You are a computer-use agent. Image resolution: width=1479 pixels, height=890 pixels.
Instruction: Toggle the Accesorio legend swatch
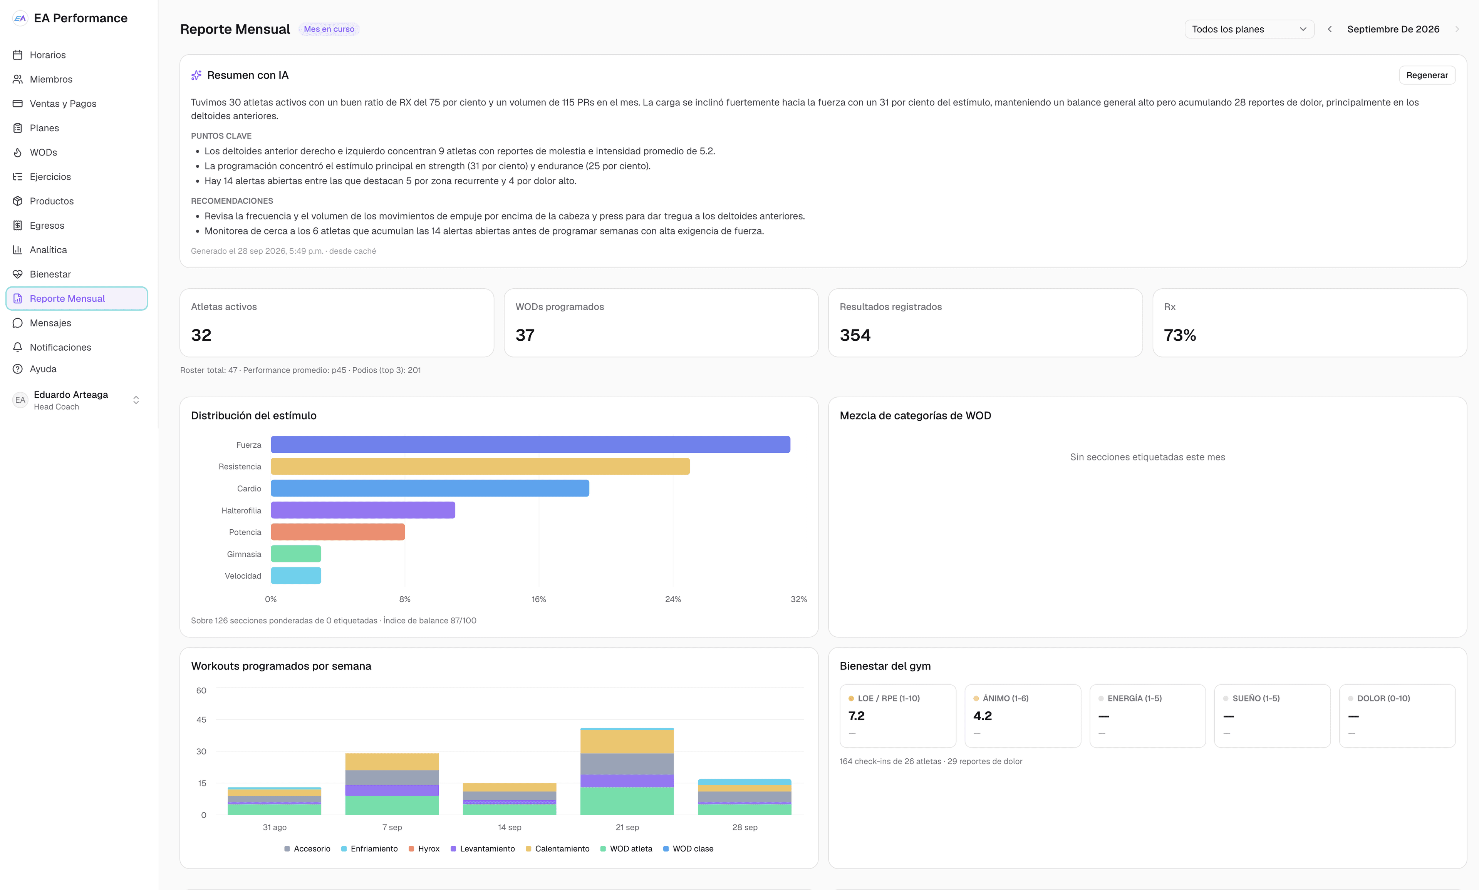[x=287, y=849]
